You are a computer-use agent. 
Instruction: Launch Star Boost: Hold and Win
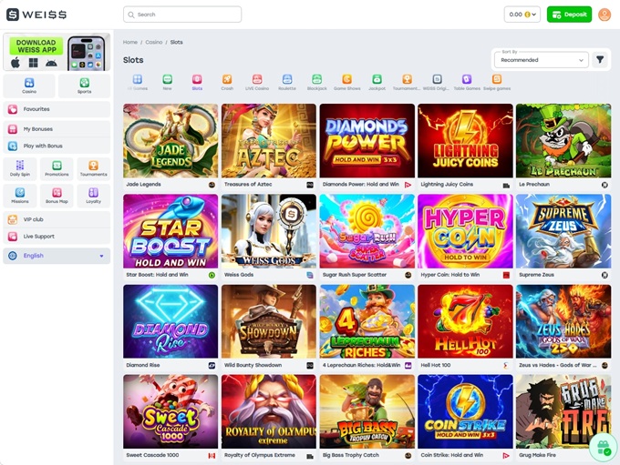(170, 231)
